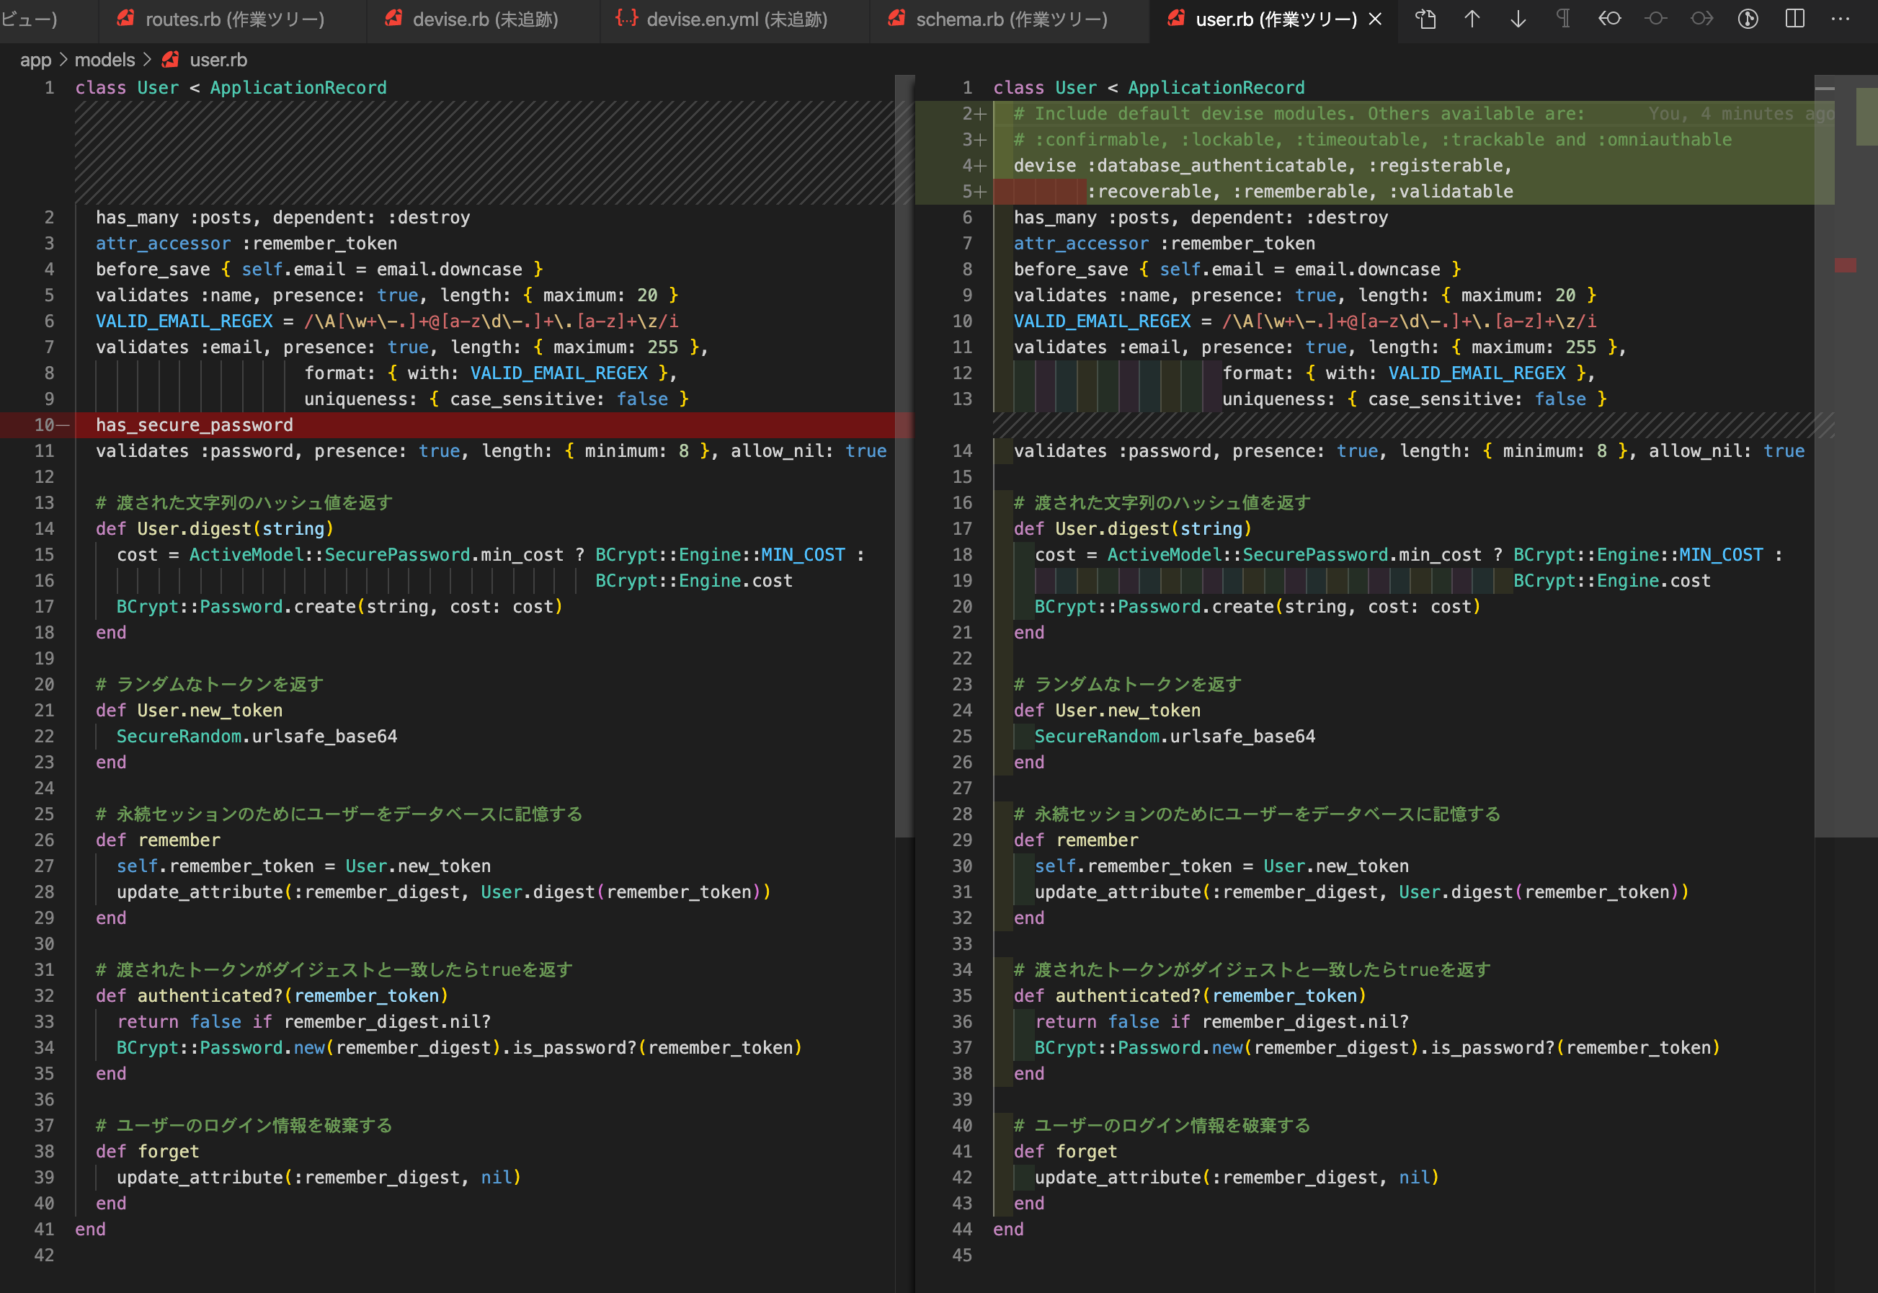Click the ':confirmable, :lockable' comment line

point(1372,140)
